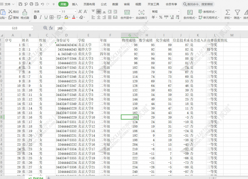
Task: Click the command search box
Action: pyautogui.click(x=198, y=4)
